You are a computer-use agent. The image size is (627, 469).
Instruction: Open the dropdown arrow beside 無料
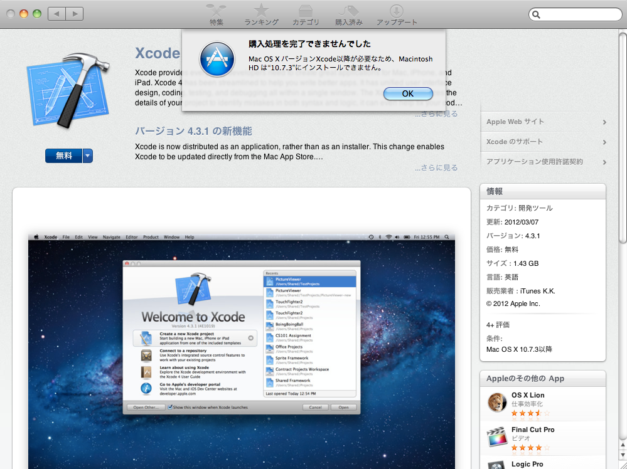tap(88, 155)
